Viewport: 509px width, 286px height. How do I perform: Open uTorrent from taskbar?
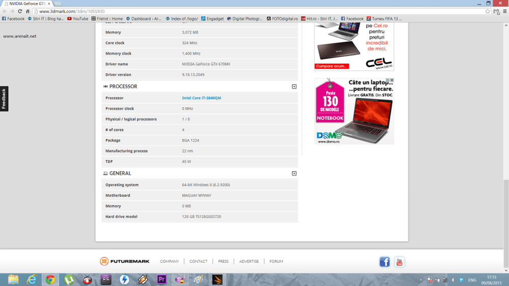(69, 279)
